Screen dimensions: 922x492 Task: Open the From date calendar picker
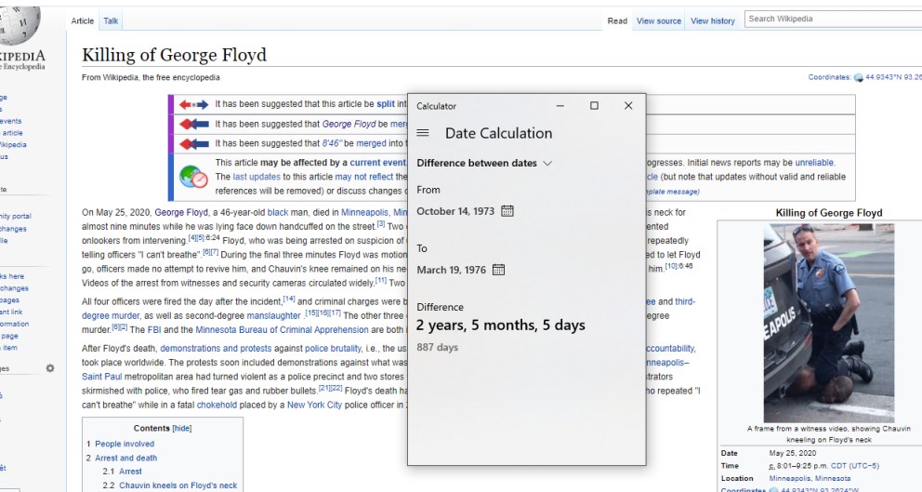[507, 211]
